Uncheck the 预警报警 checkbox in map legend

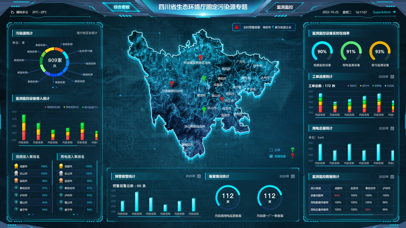(271, 156)
